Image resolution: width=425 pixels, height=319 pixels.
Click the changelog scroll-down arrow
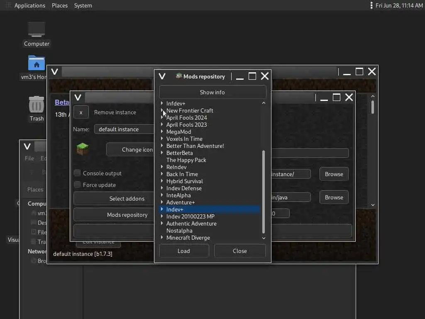373,205
